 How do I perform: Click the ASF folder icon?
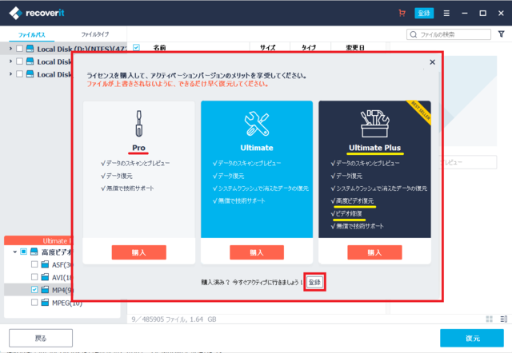45,264
